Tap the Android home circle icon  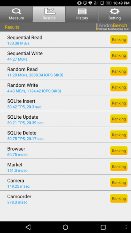65,227
